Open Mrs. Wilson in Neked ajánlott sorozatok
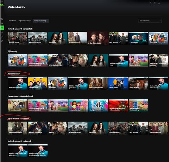This screenshot has width=169, height=162. [x=118, y=38]
